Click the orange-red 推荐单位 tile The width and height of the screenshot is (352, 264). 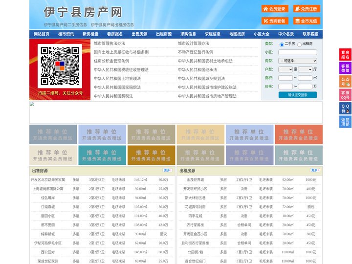(299, 134)
